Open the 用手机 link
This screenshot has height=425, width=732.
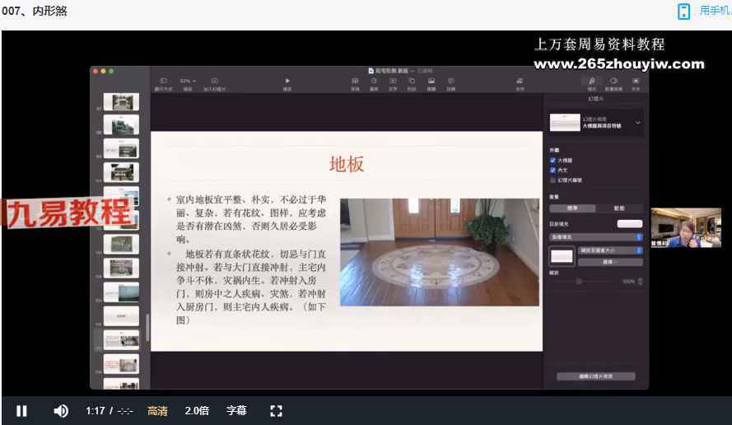(x=716, y=11)
